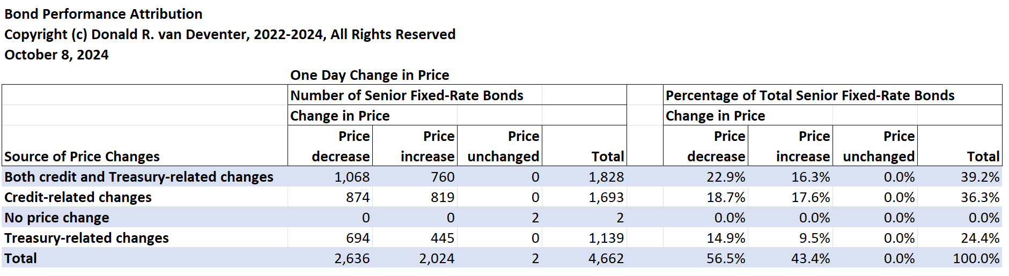Click the 'Bond Performance Attribution' title
Screen dimensions: 1009x276
[x=104, y=14]
